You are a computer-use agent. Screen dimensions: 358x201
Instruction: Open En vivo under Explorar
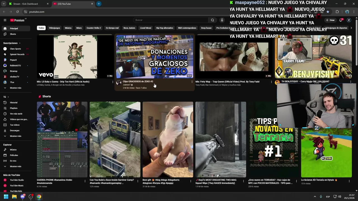(x=16, y=161)
